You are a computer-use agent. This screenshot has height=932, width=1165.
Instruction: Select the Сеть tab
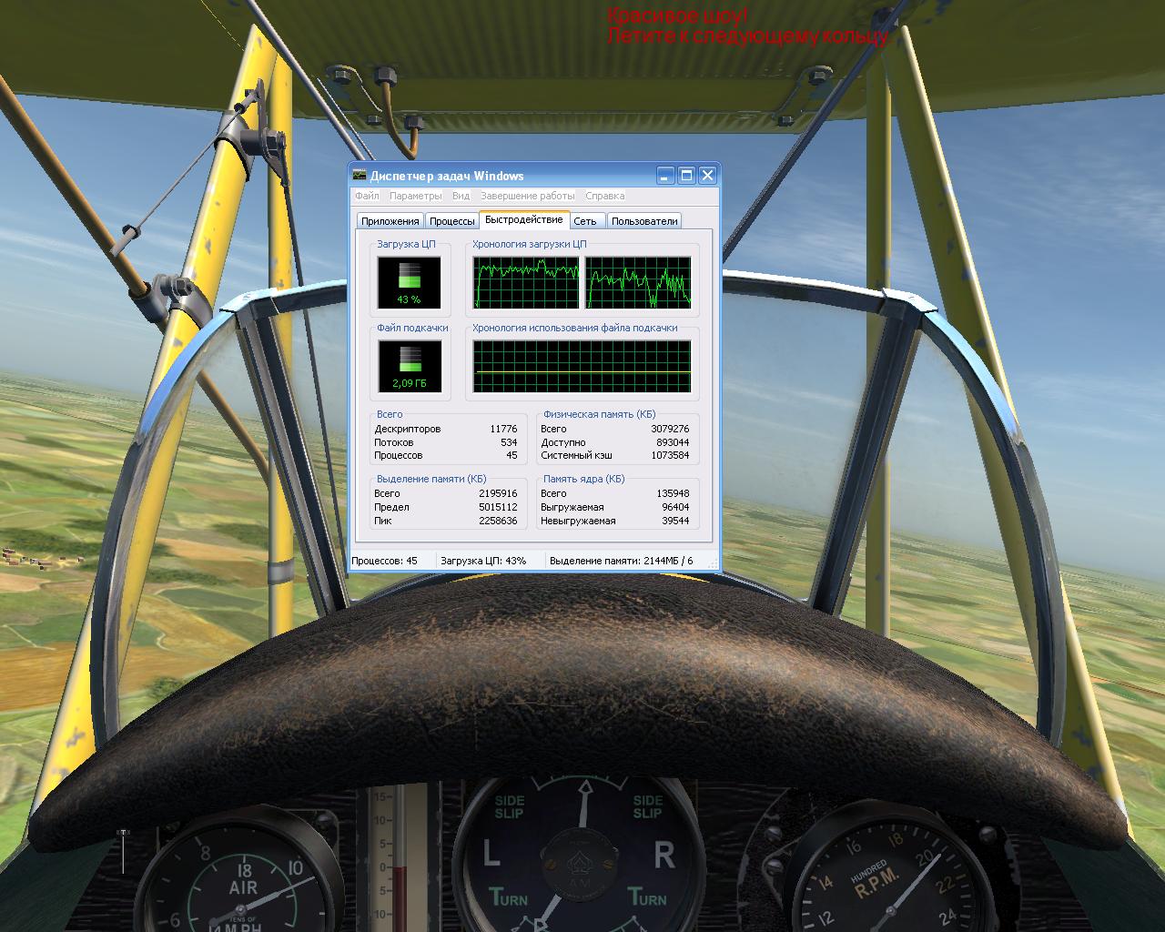click(584, 221)
